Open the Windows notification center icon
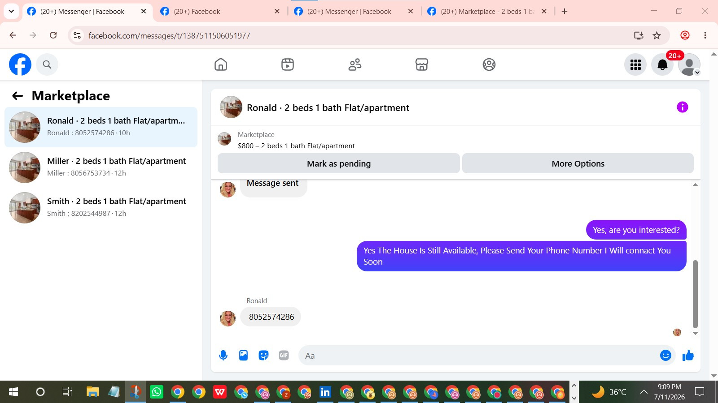The height and width of the screenshot is (403, 718). (700, 392)
